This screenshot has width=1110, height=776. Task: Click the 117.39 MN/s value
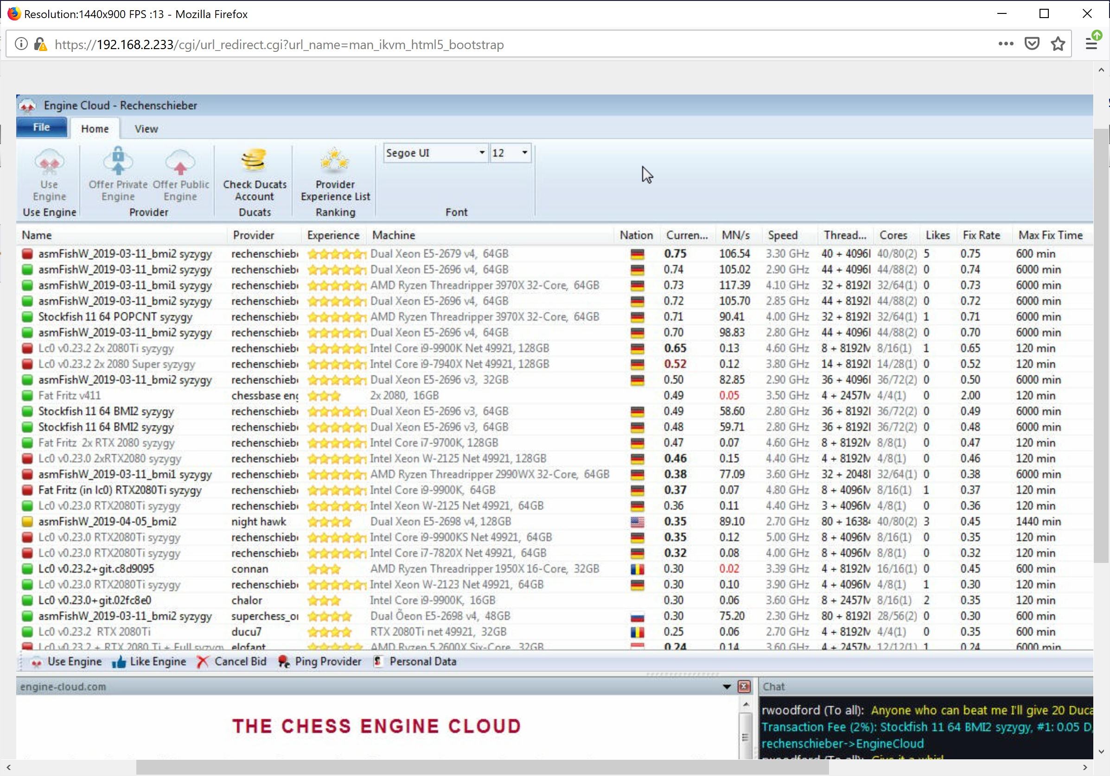(734, 285)
